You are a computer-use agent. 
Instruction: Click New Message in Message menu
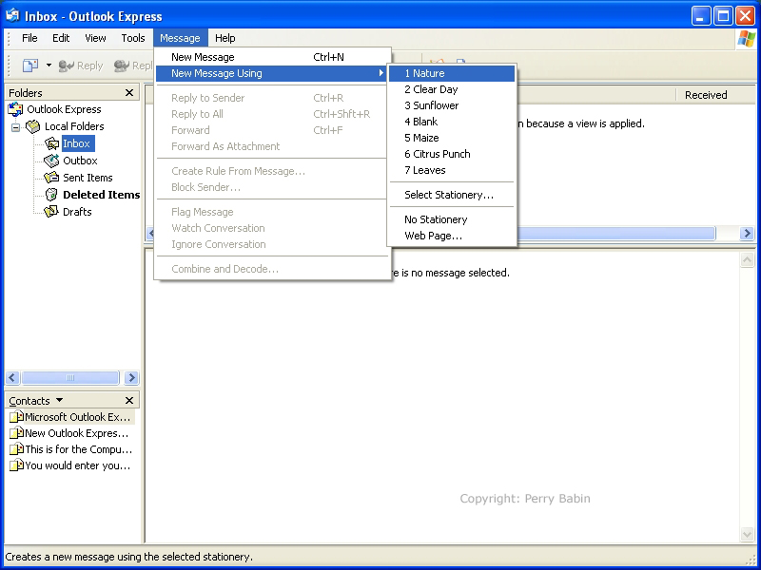202,57
